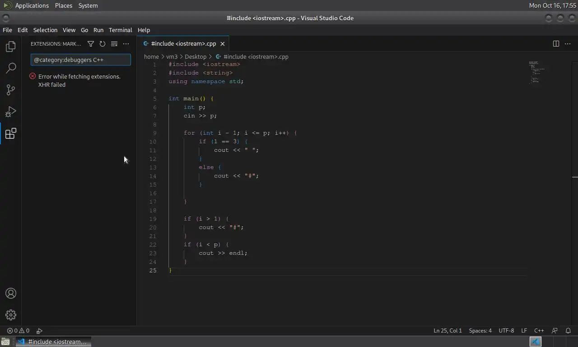
Task: Click the file name breadcrumb segment
Action: click(x=256, y=56)
